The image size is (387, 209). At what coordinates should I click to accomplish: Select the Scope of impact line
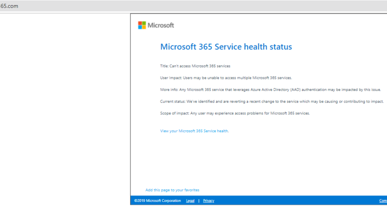(x=235, y=113)
